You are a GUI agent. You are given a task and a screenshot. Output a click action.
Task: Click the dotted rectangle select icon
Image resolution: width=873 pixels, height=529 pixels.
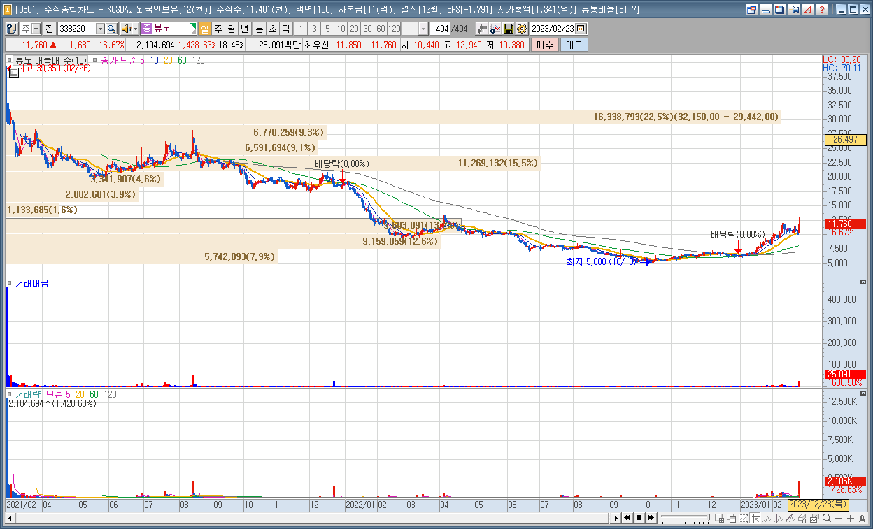click(744, 518)
